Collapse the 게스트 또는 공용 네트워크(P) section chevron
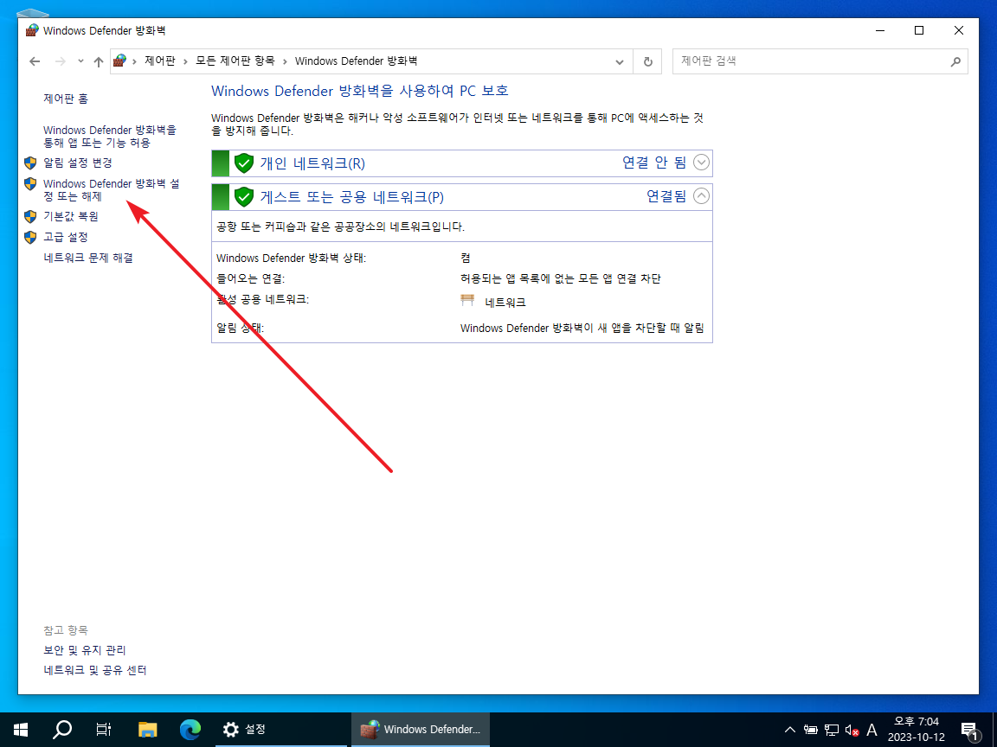The image size is (997, 747). pos(701,195)
